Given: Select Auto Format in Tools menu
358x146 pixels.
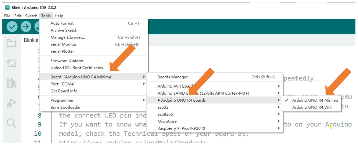Looking at the screenshot, I should tap(94, 23).
